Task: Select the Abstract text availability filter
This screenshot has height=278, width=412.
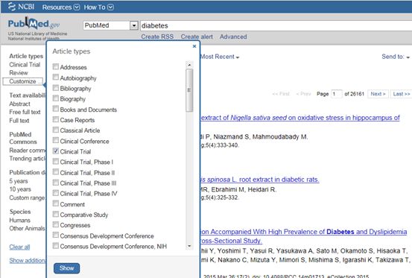Action: (x=19, y=104)
